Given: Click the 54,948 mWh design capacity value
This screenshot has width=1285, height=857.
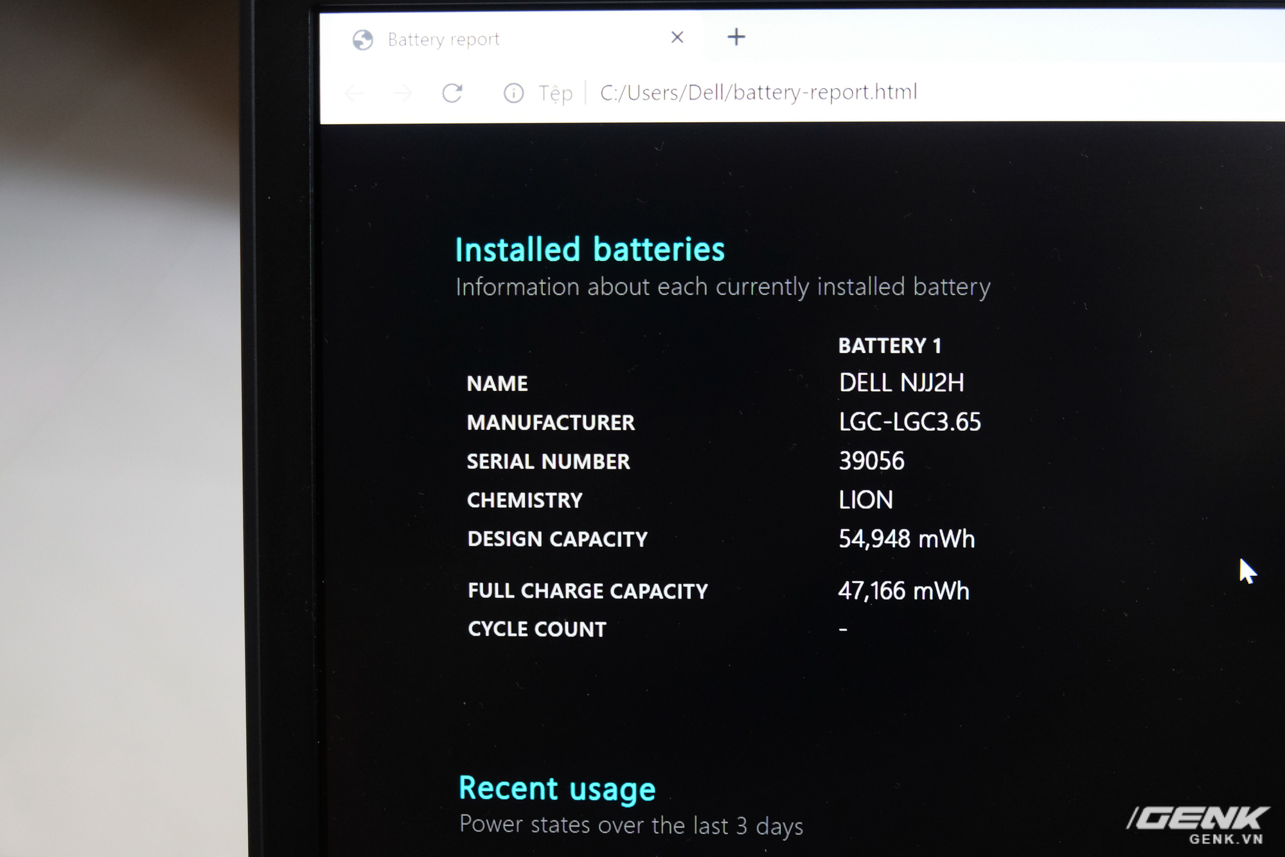Looking at the screenshot, I should (907, 539).
